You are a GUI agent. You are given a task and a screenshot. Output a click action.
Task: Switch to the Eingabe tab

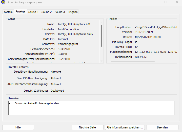(73, 12)
